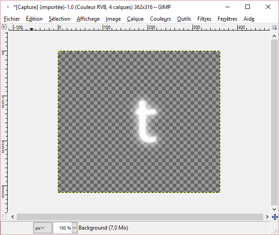The height and width of the screenshot is (235, 279).
Task: Open the Édition menu
Action: pos(34,19)
